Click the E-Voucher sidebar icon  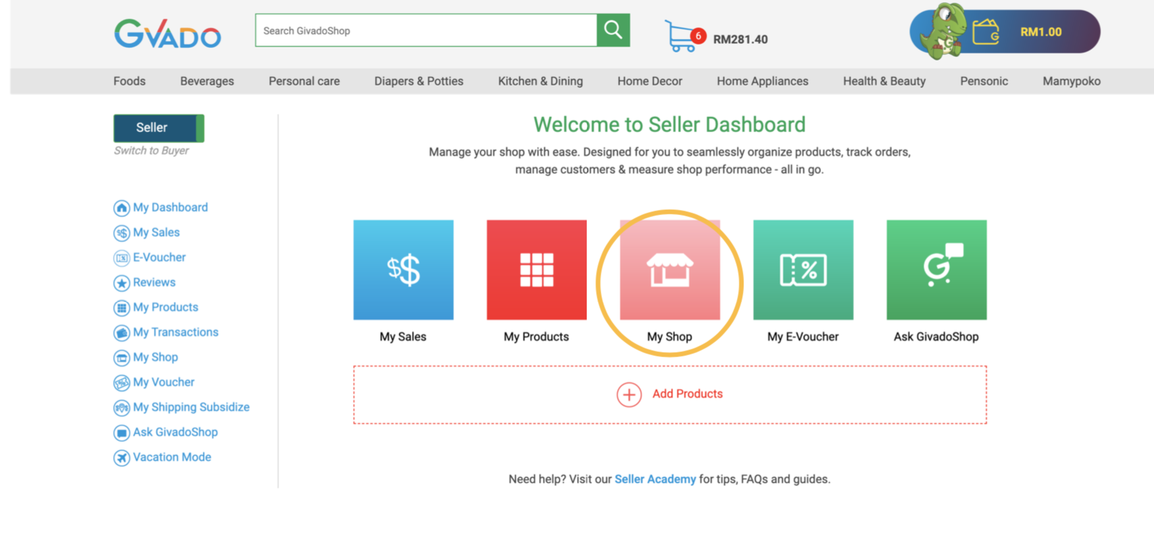click(122, 258)
